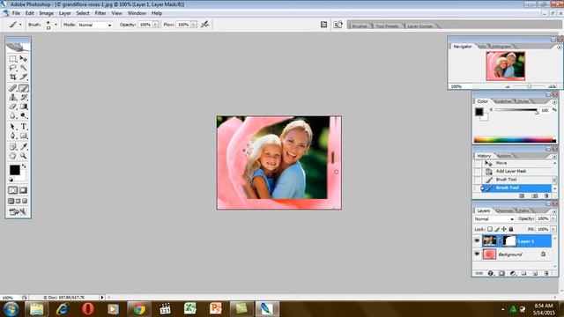Open the File menu
Screen dimensions: 564x317
coord(16,13)
